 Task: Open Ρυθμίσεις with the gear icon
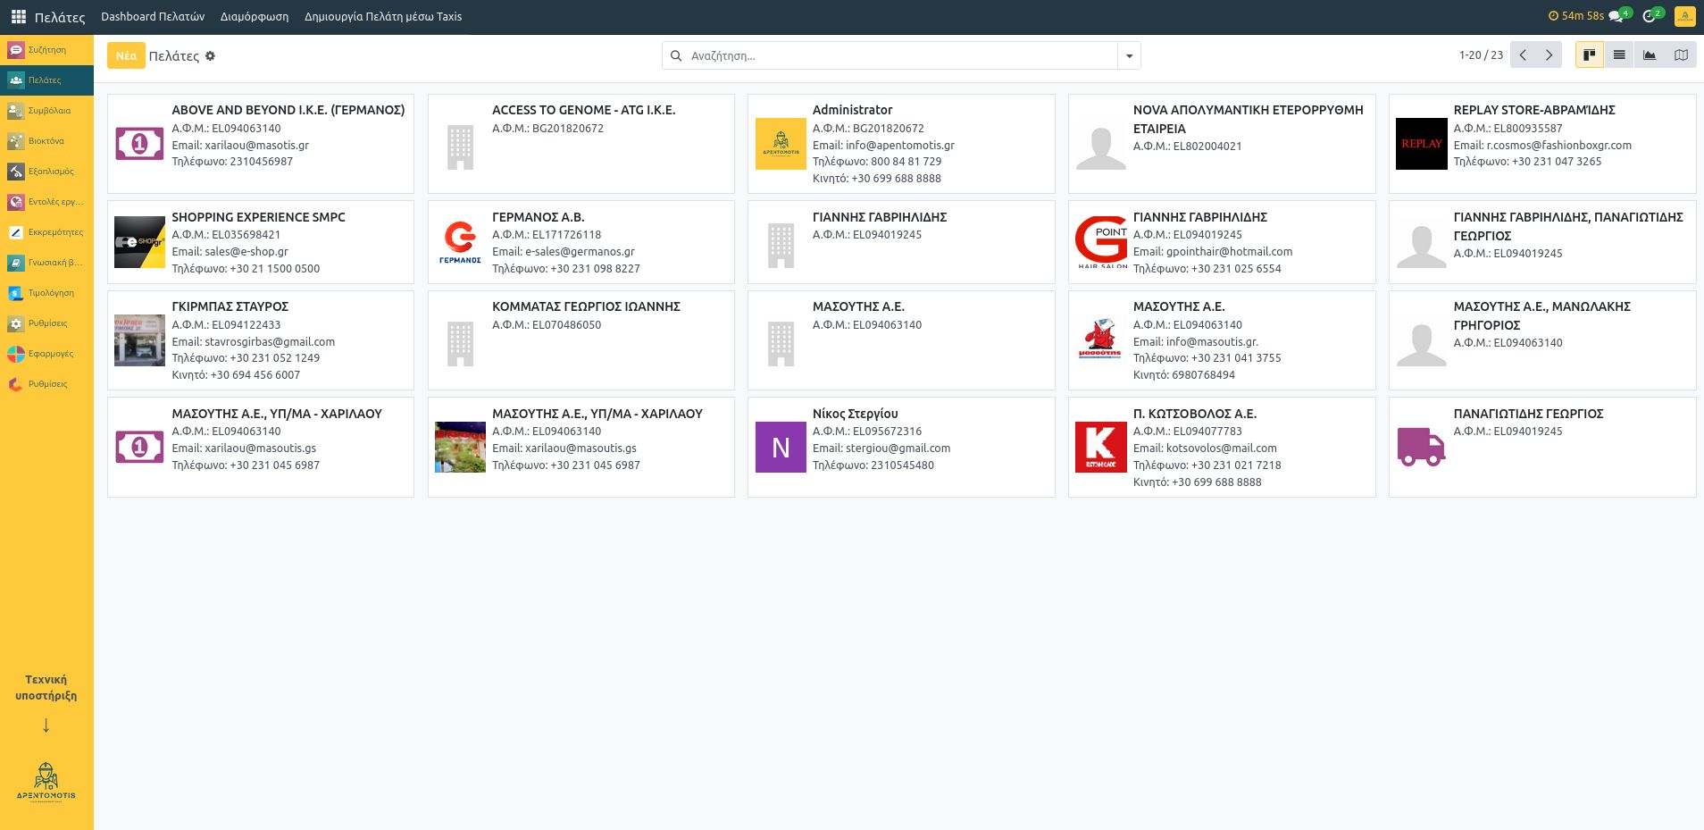[x=46, y=323]
